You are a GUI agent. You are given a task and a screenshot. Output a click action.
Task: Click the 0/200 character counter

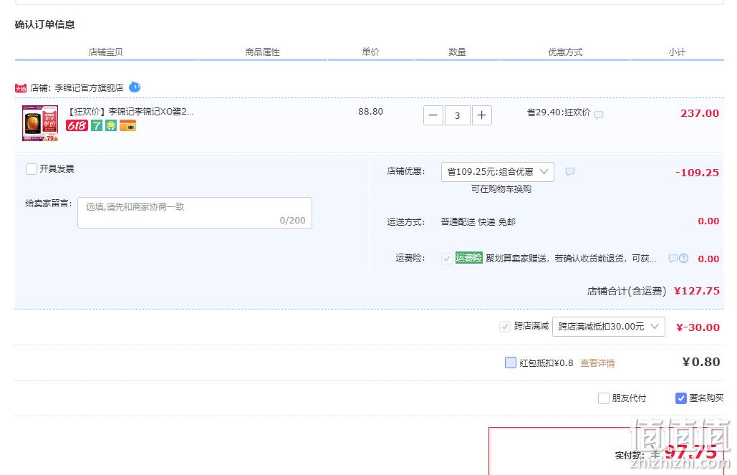click(292, 221)
